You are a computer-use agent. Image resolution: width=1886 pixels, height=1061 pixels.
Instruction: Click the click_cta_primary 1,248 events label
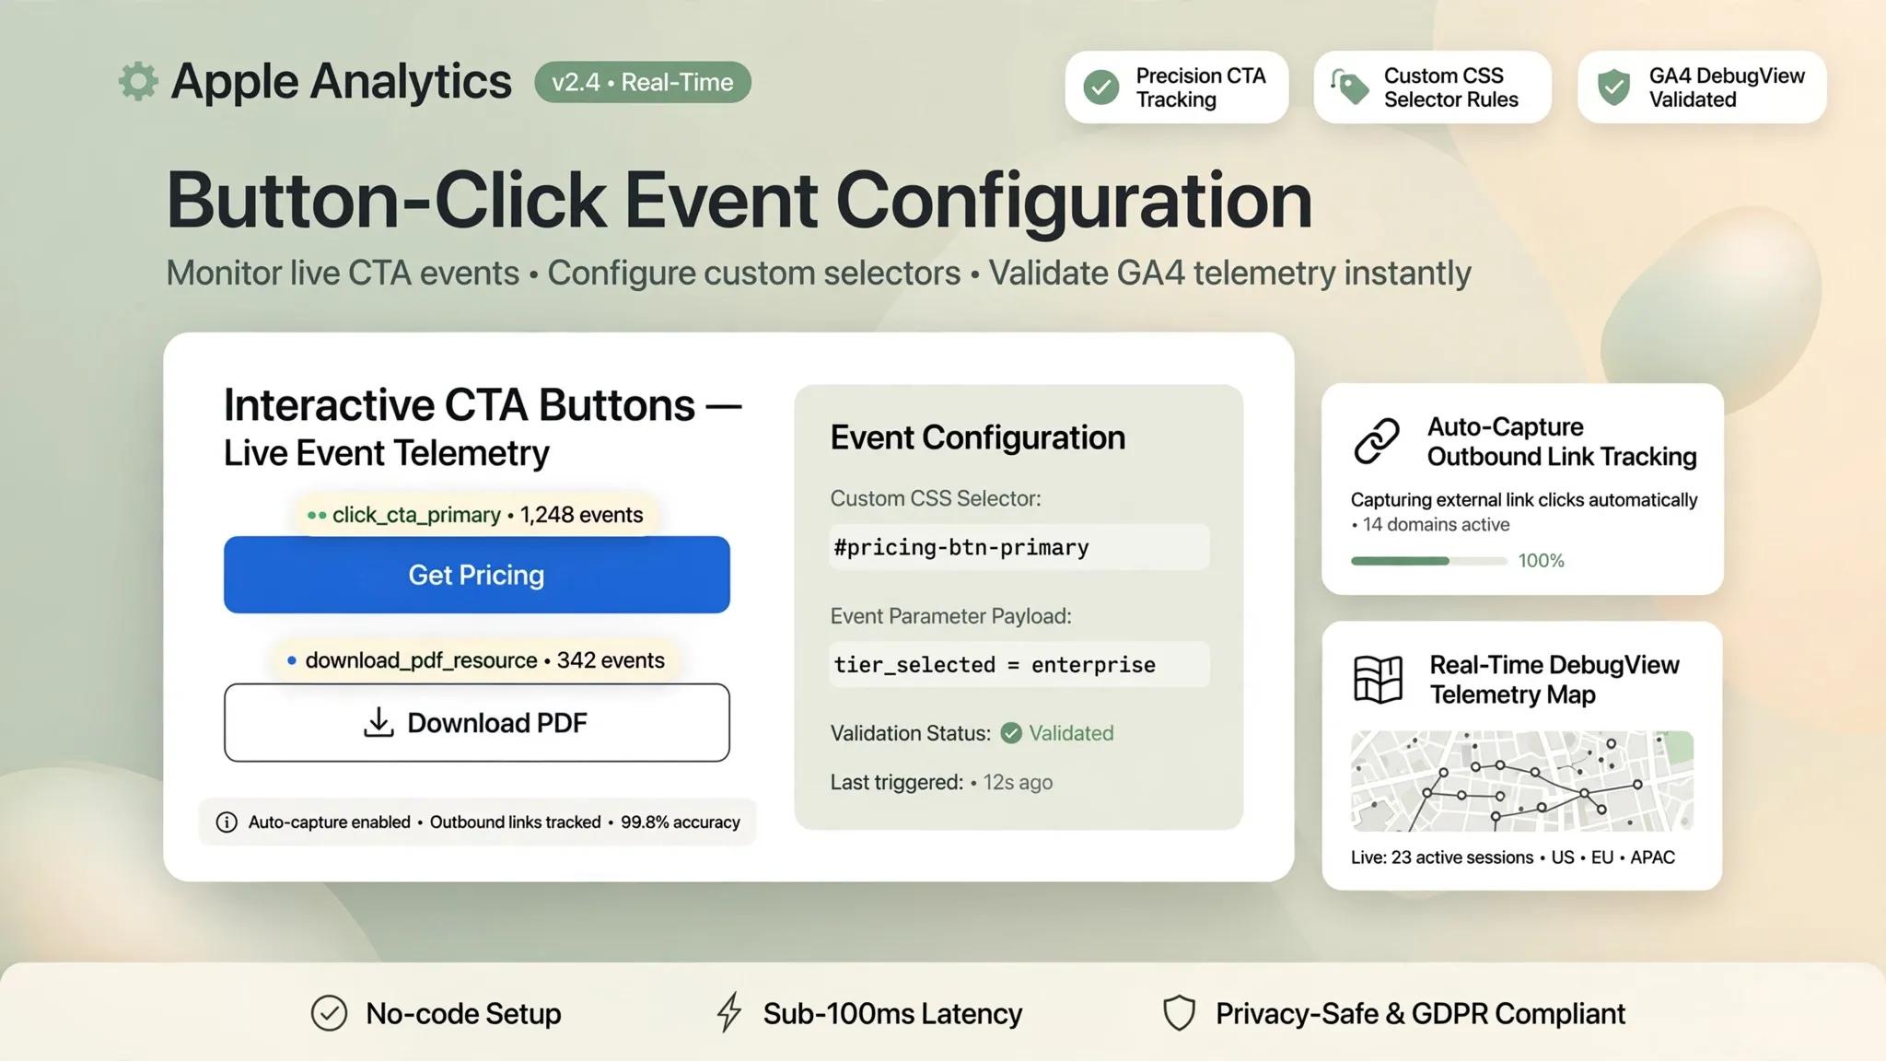coord(475,515)
